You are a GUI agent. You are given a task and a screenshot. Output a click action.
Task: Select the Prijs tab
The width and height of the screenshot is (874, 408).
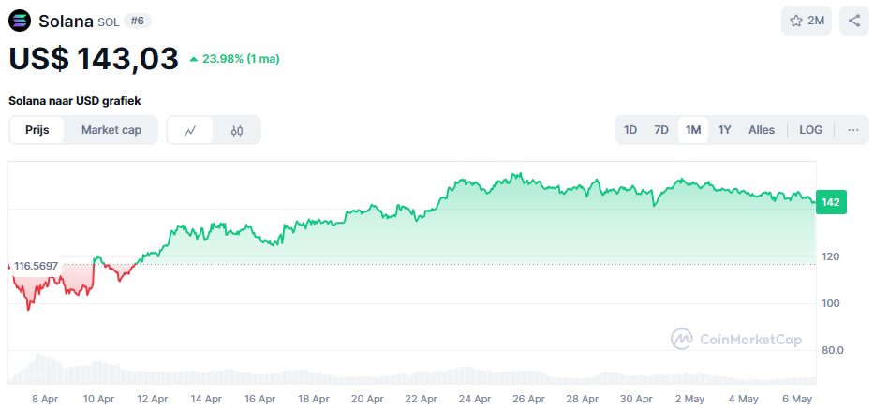click(x=37, y=130)
